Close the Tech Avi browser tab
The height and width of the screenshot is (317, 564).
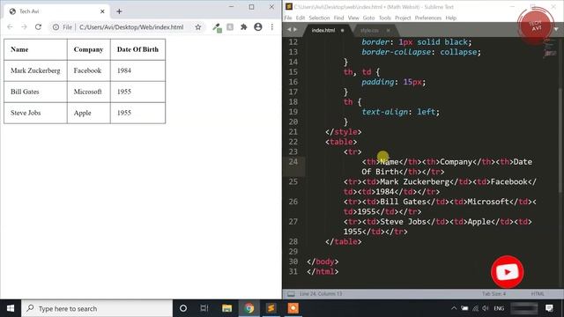(x=102, y=11)
